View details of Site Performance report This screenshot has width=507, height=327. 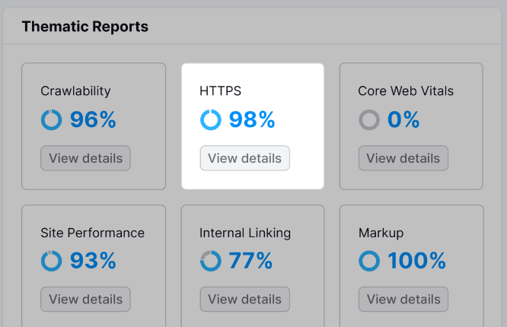coord(86,300)
